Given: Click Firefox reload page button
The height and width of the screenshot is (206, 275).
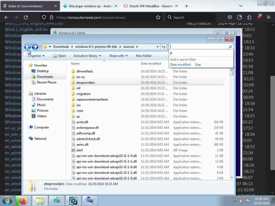Looking at the screenshot, I should coord(26,17).
